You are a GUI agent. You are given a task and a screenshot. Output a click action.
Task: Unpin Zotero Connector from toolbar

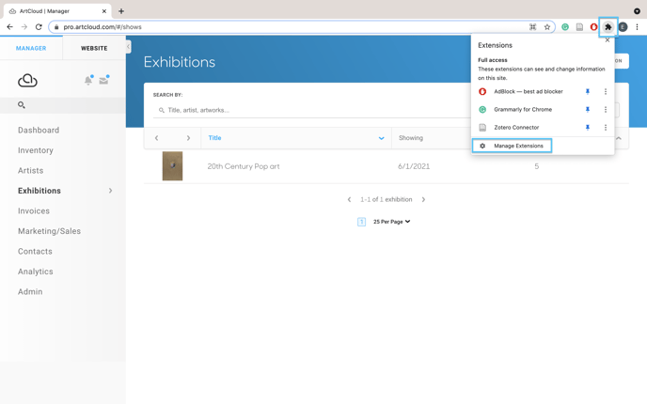click(588, 128)
